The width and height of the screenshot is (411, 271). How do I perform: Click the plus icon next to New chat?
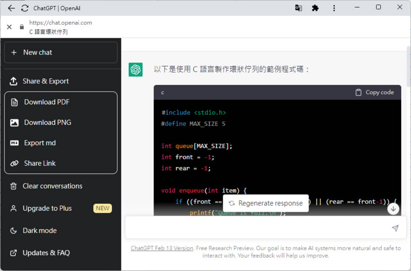14,52
